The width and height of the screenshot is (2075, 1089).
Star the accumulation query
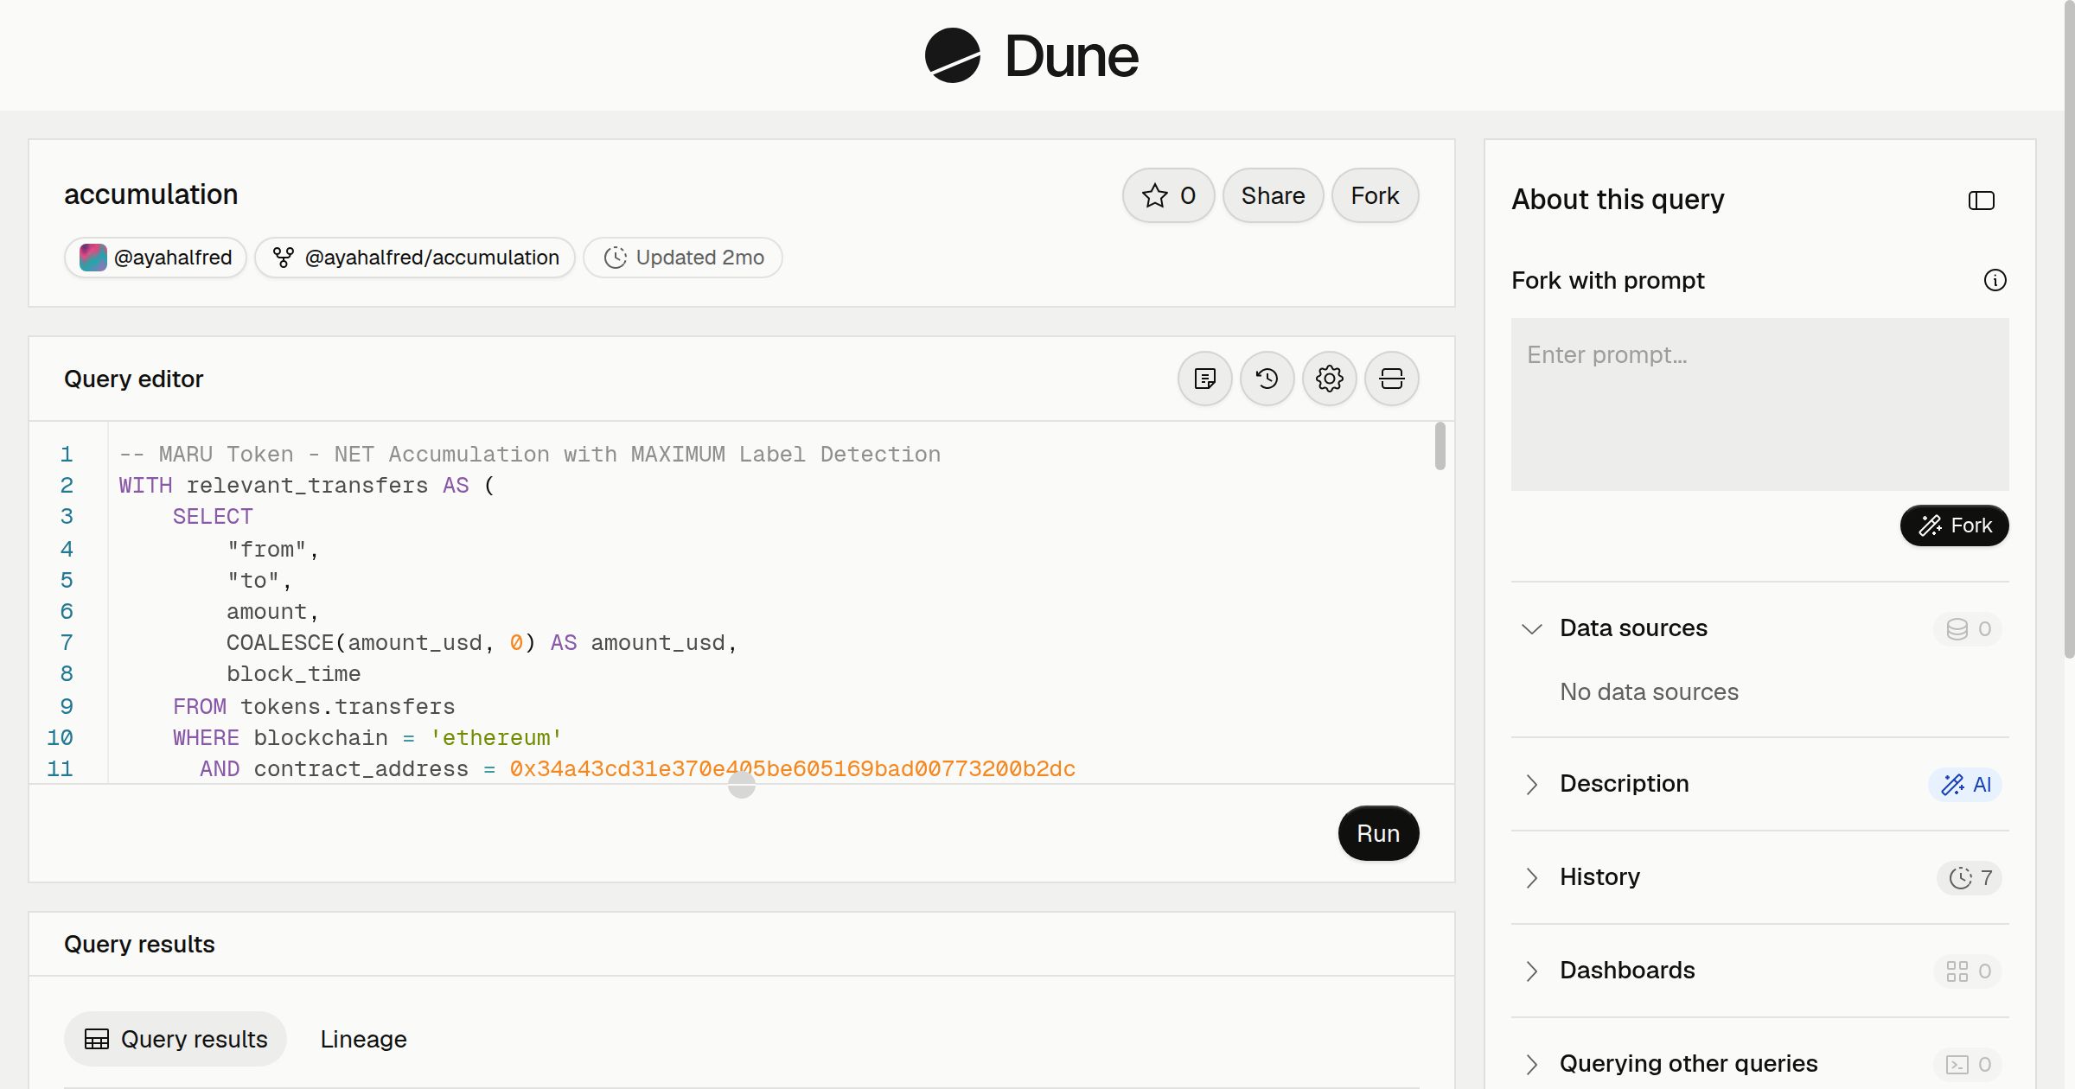tap(1168, 195)
